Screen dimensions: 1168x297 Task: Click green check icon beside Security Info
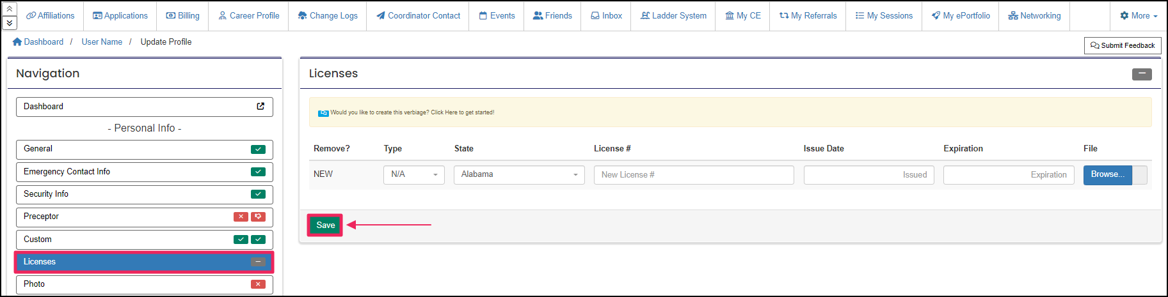[258, 194]
